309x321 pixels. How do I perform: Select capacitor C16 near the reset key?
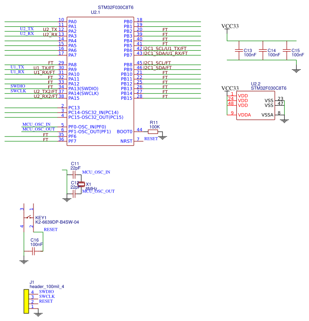(x=33, y=251)
